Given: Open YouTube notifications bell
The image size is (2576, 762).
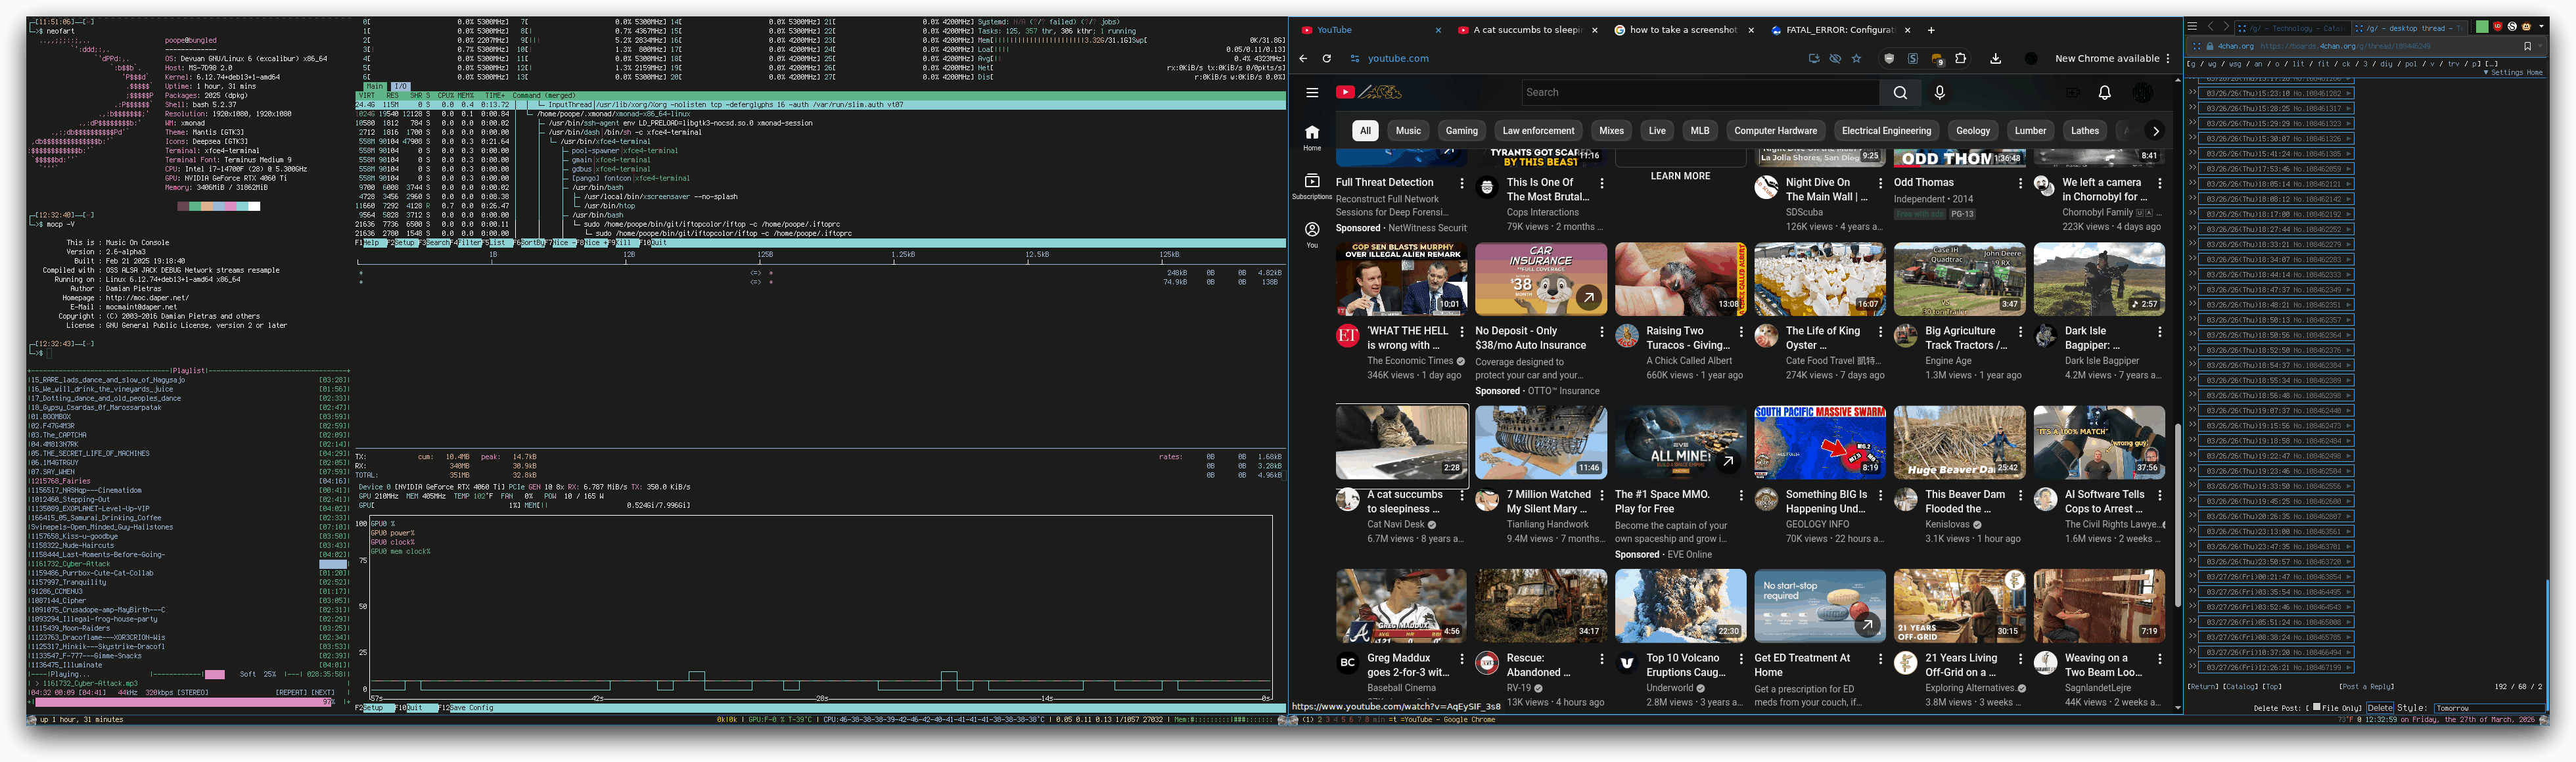Looking at the screenshot, I should [2104, 92].
